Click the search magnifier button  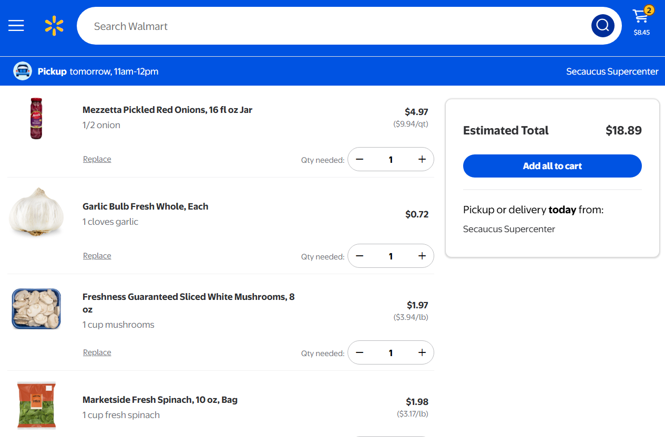click(x=602, y=25)
